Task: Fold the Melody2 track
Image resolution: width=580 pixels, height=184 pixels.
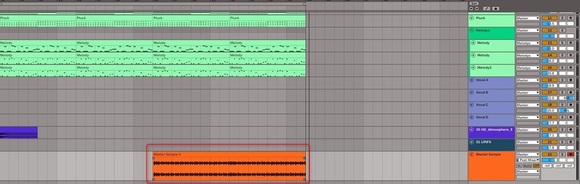Action: (473, 67)
